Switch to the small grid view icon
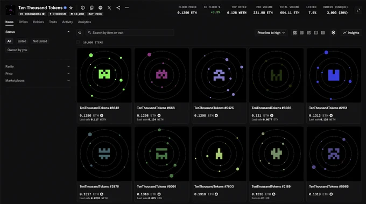Image resolution: width=366 pixels, height=204 pixels. pyautogui.click(x=301, y=33)
